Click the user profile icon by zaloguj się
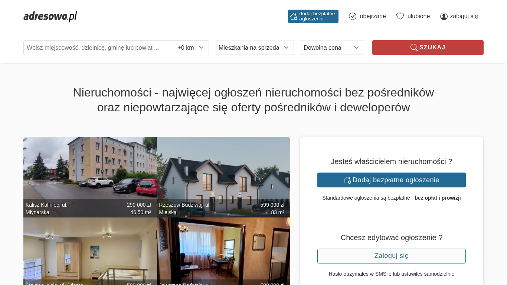Screen dimensions: 507x285 tap(444, 16)
